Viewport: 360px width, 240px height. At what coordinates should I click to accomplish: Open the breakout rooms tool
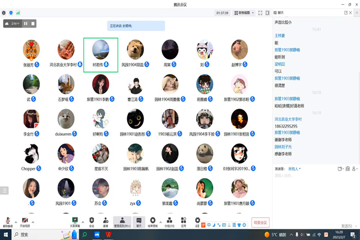pos(170,220)
